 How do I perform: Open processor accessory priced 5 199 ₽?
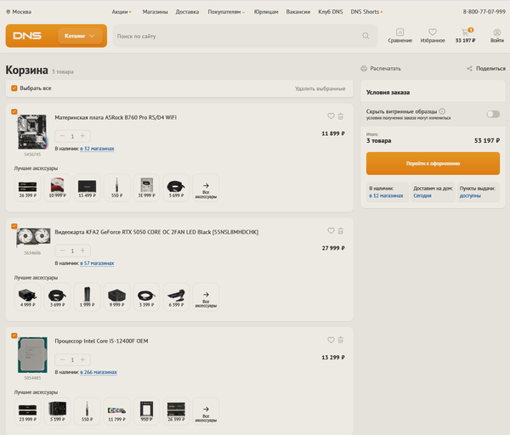pos(57,411)
